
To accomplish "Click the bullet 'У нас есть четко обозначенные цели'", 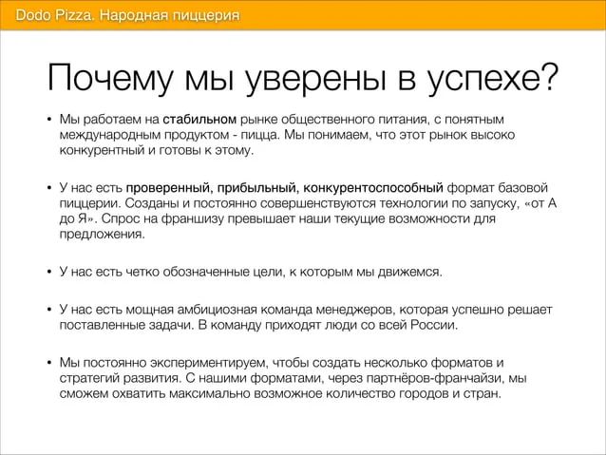I will tap(251, 272).
